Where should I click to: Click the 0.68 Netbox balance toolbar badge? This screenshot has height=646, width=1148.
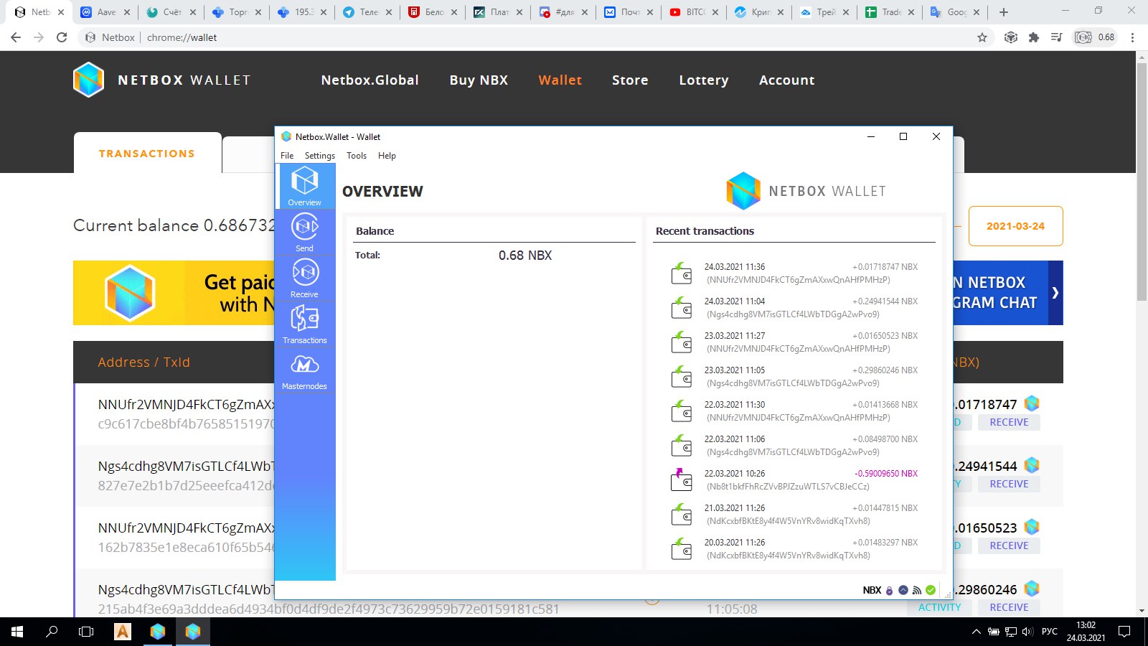coord(1095,37)
